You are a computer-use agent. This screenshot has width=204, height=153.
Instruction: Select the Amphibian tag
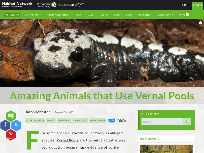tap(64, 120)
